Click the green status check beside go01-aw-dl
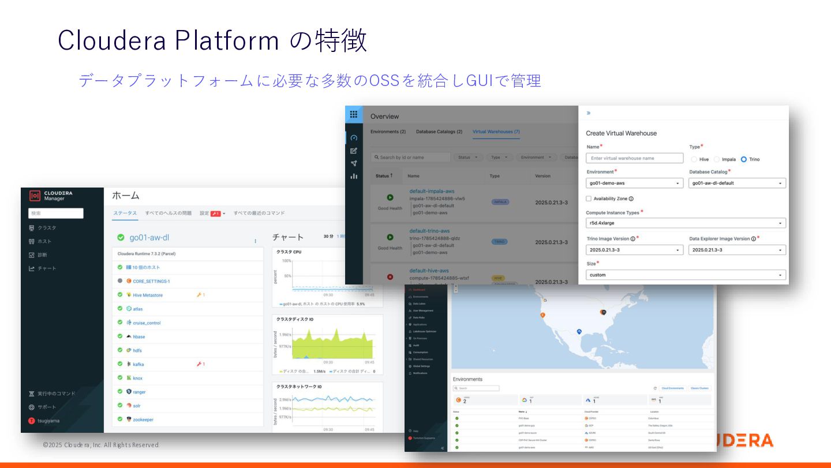Image resolution: width=831 pixels, height=468 pixels. click(x=121, y=237)
